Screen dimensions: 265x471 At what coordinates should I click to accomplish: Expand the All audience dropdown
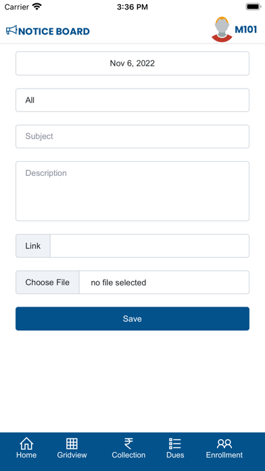(x=132, y=100)
